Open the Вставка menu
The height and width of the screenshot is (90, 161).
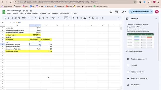click(x=28, y=13)
